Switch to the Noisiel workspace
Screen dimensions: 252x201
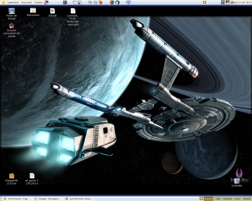point(247,199)
